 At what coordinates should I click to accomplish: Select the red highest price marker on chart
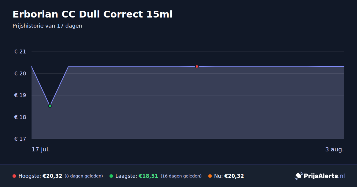pos(197,66)
